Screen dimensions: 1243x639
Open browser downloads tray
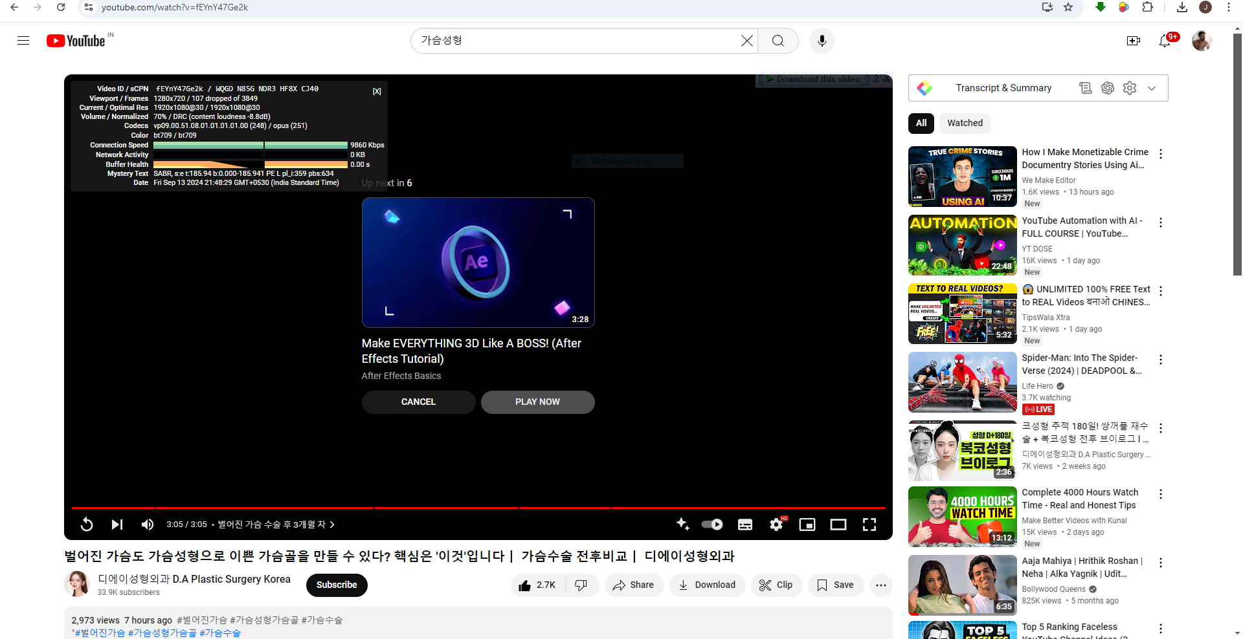pos(1181,7)
